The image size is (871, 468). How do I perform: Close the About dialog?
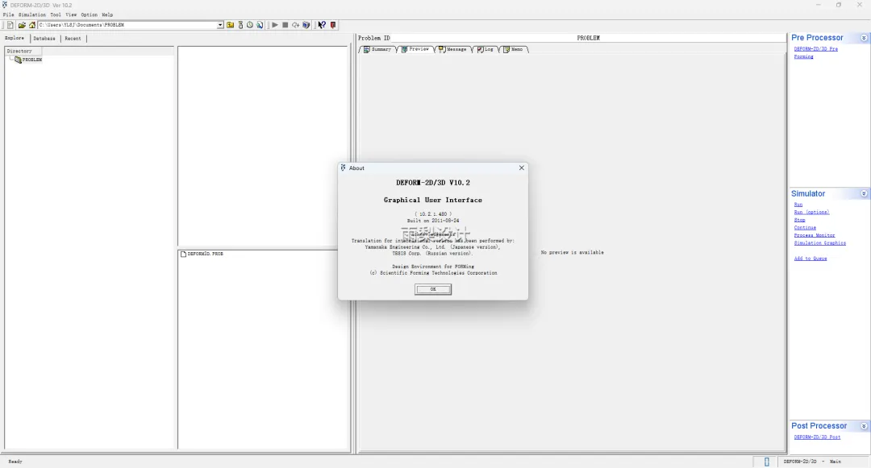(x=521, y=168)
